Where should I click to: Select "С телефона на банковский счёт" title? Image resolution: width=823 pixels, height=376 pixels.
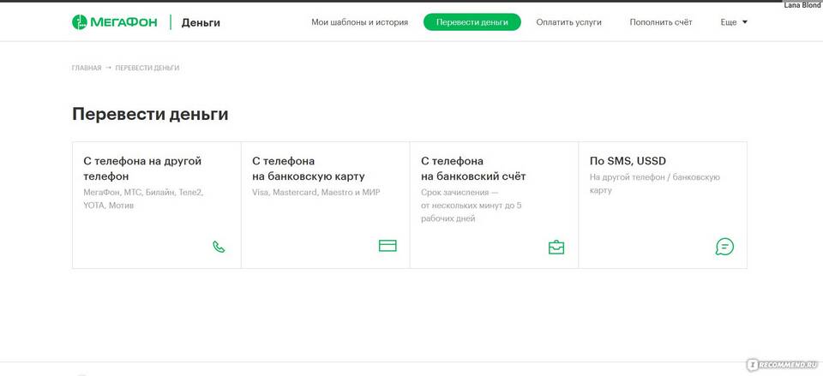(x=473, y=168)
